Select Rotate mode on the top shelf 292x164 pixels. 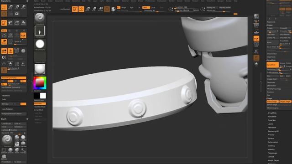tap(100, 9)
